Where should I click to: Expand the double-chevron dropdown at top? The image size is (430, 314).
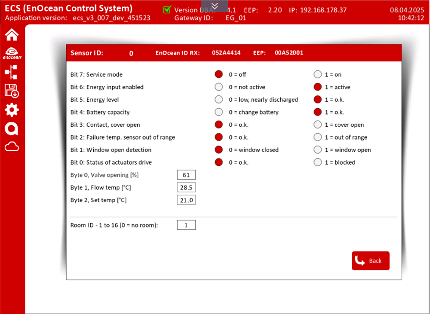[215, 5]
